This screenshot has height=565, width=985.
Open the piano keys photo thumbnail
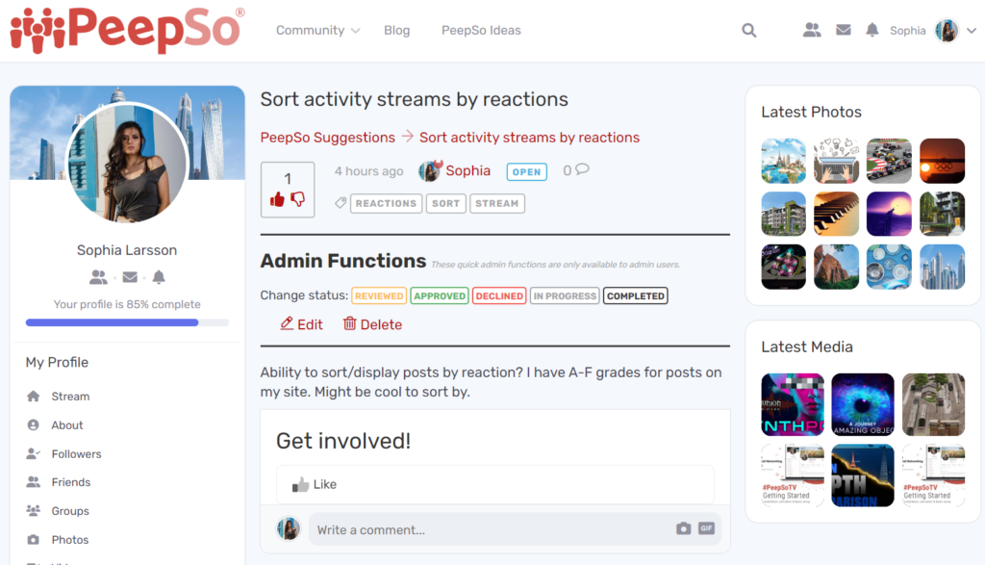[x=836, y=214]
